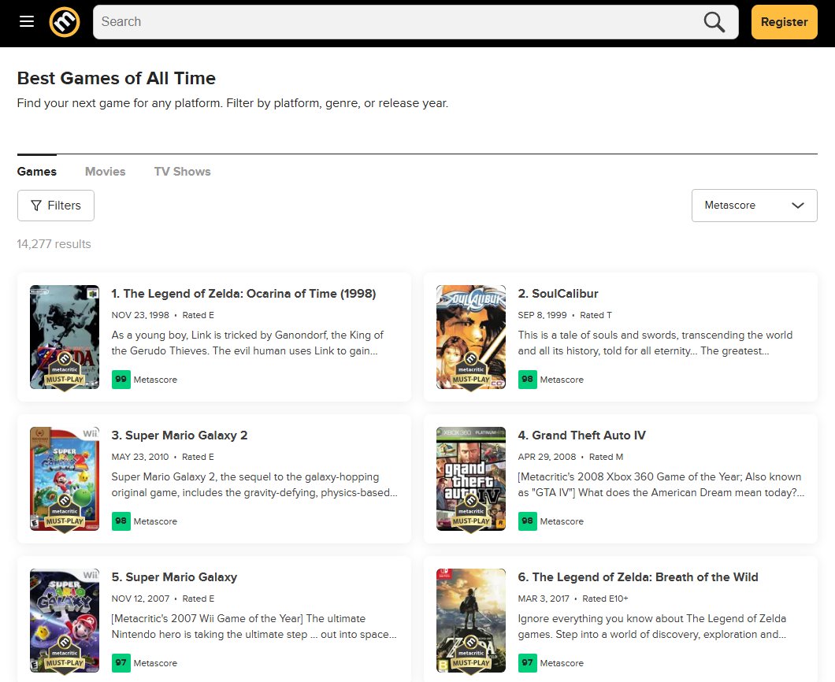Viewport: 835px width, 682px height.
Task: Click the 98 Metascore badge for SoulCalibur
Action: click(527, 380)
